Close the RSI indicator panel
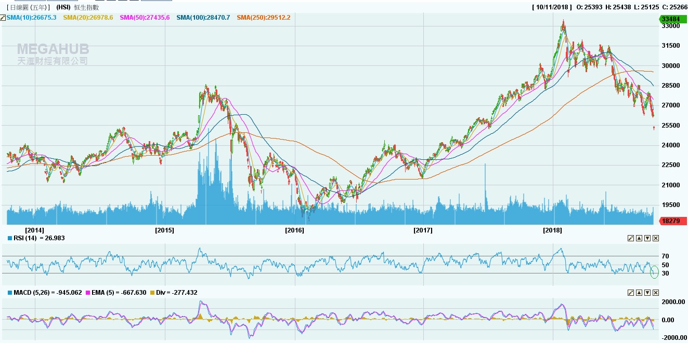Viewport: 688px width, 343px height. click(656, 238)
